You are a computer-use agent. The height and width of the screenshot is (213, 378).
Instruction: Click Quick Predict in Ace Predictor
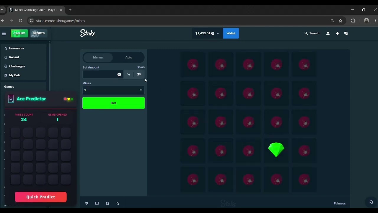tap(41, 197)
